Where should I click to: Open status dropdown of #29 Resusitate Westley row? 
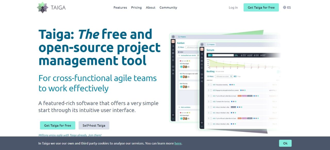[x=275, y=85]
